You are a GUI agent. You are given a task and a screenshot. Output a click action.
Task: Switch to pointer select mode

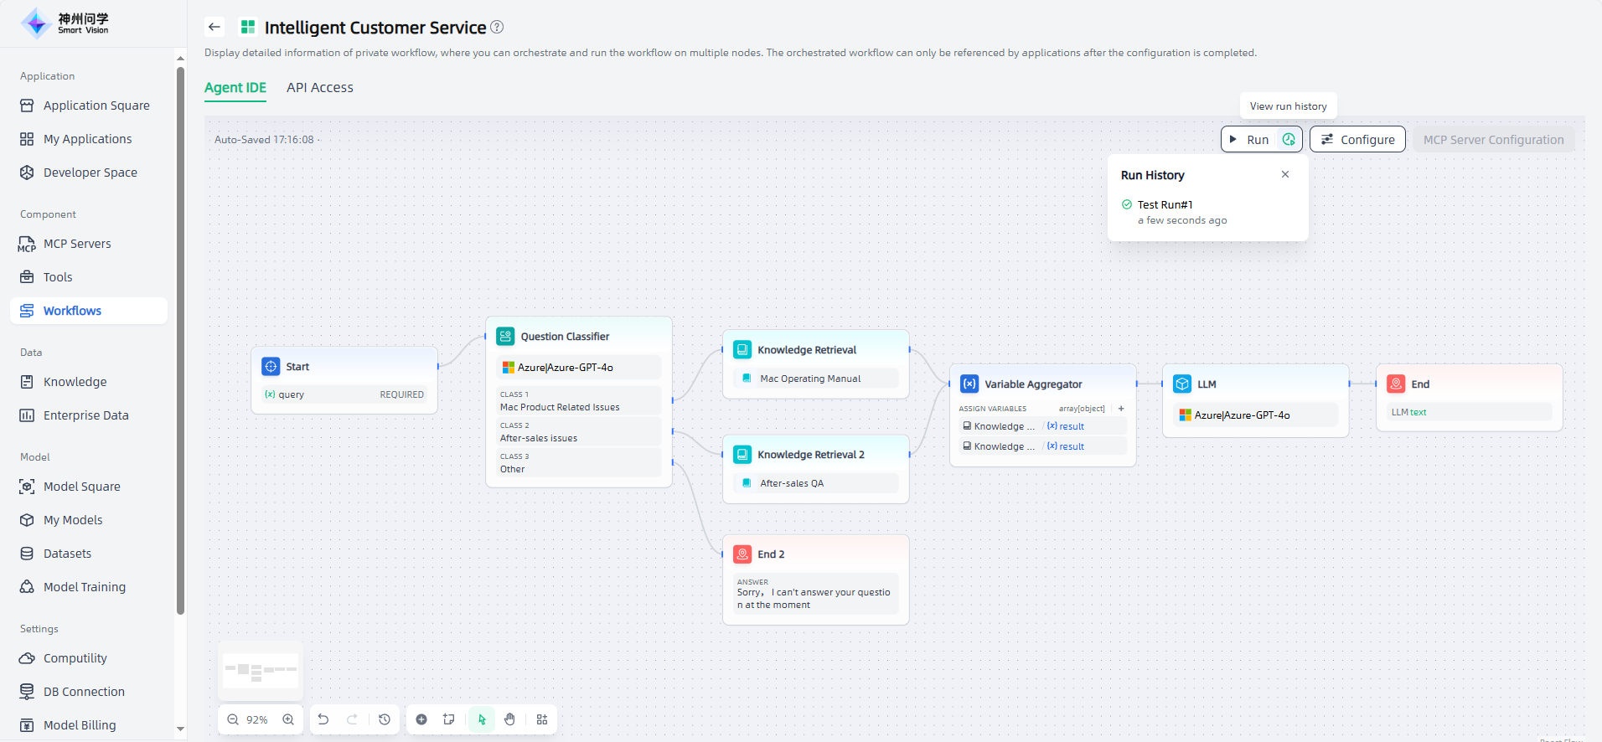(x=482, y=719)
